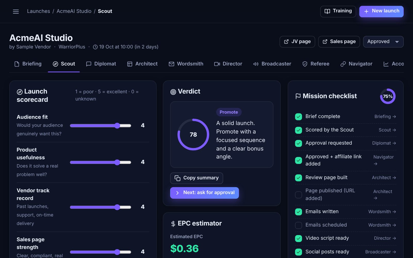Viewport: 413px width, 258px height.
Task: Click the external link icon on JV page
Action: (286, 42)
